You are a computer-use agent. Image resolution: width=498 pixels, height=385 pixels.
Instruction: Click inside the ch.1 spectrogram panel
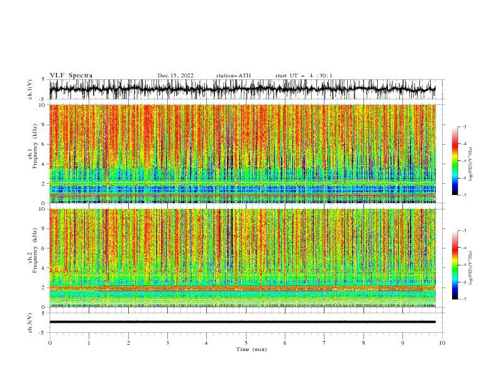pyautogui.click(x=242, y=153)
